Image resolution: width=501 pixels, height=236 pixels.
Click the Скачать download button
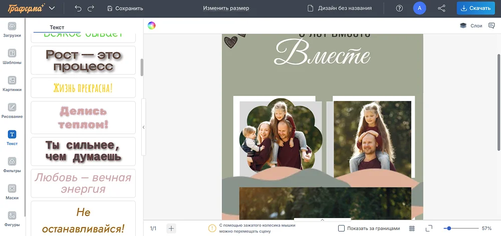pos(476,8)
